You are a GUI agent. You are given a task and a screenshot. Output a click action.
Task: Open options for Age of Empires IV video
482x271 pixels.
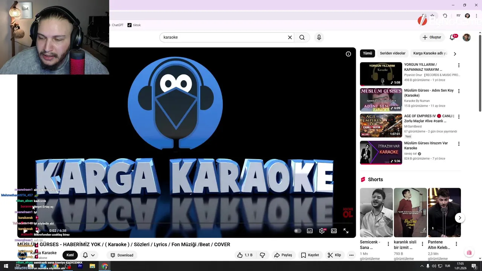click(x=459, y=117)
